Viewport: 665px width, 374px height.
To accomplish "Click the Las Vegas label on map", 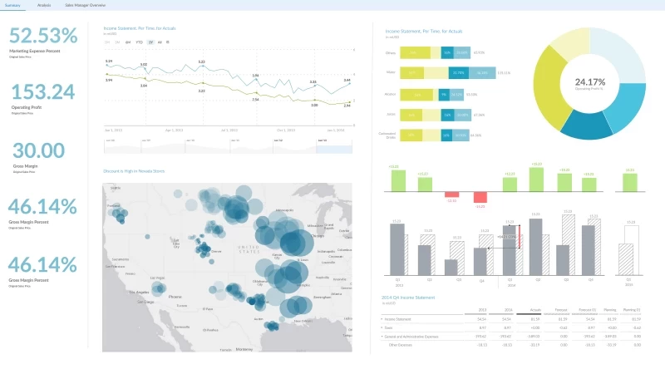I will pos(157,278).
